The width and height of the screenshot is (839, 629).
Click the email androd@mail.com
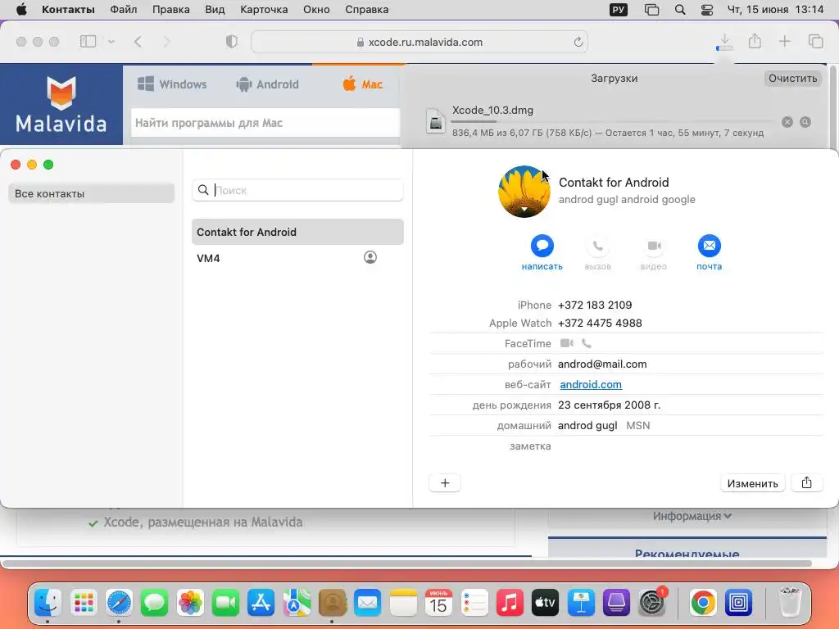pos(602,364)
